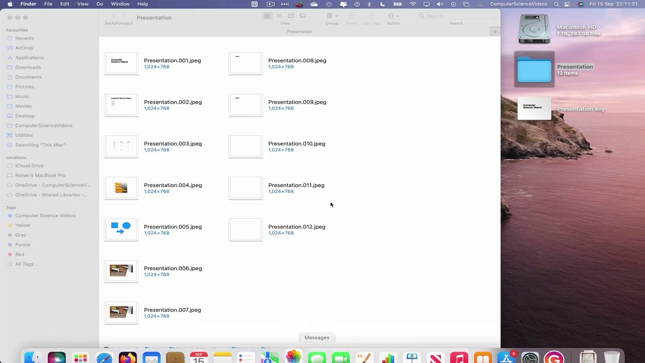The height and width of the screenshot is (363, 645).
Task: Open Spotlight search in menu bar
Action: click(556, 4)
